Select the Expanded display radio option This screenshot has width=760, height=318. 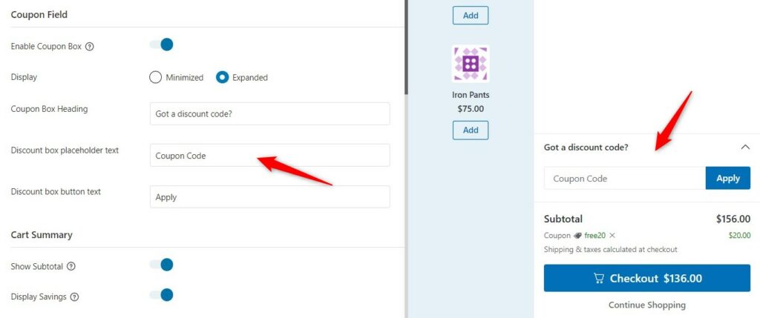(222, 77)
